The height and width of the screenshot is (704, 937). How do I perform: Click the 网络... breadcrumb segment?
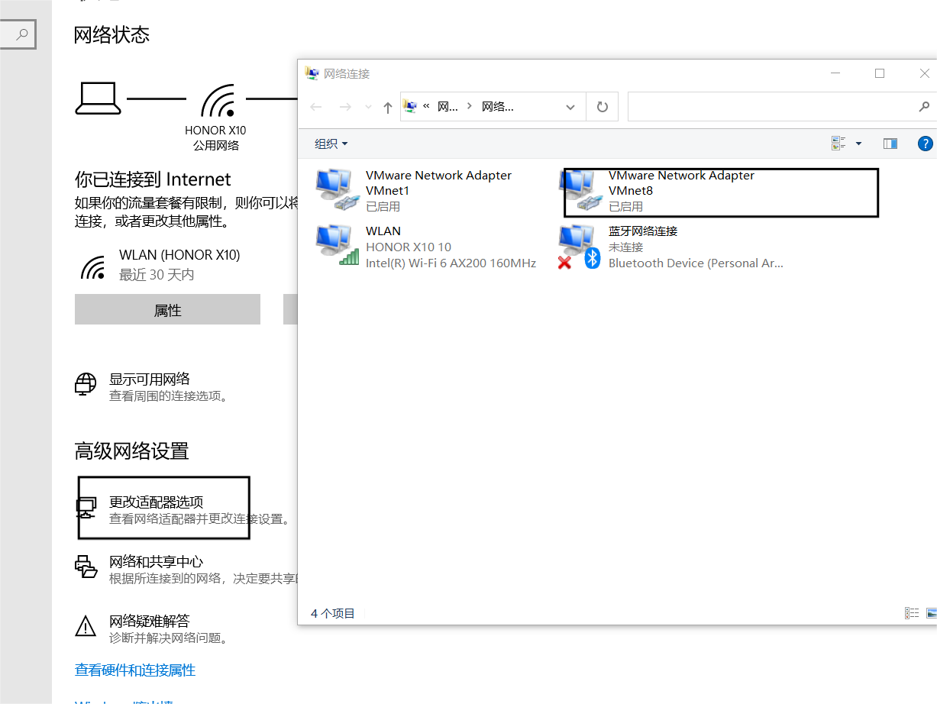coord(498,107)
